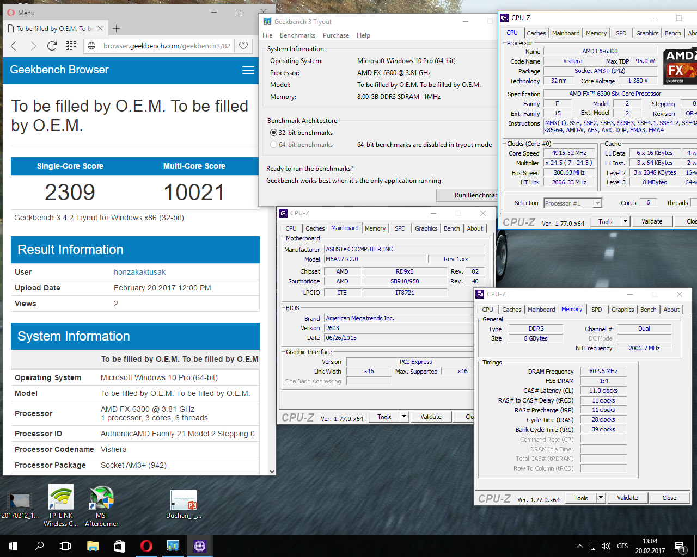The image size is (697, 557).
Task: Open Windows Store from taskbar
Action: coord(119,546)
